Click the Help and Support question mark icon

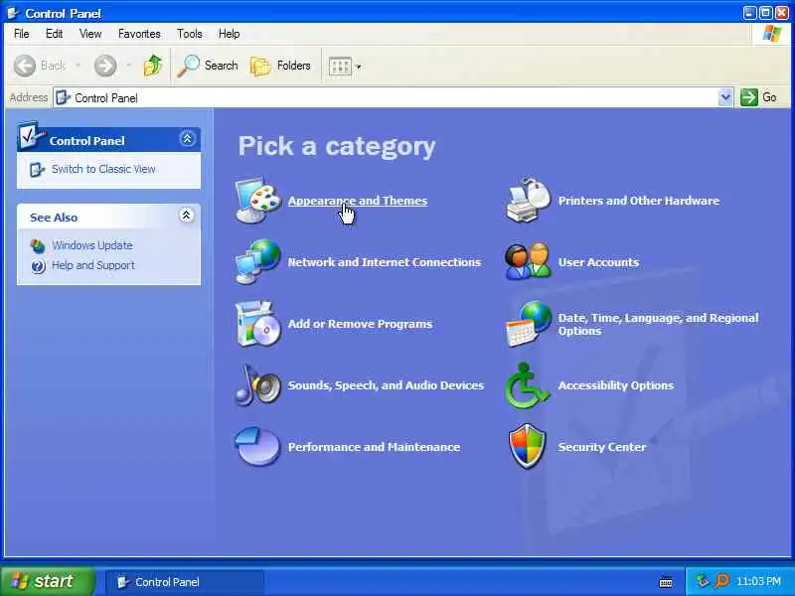(38, 265)
